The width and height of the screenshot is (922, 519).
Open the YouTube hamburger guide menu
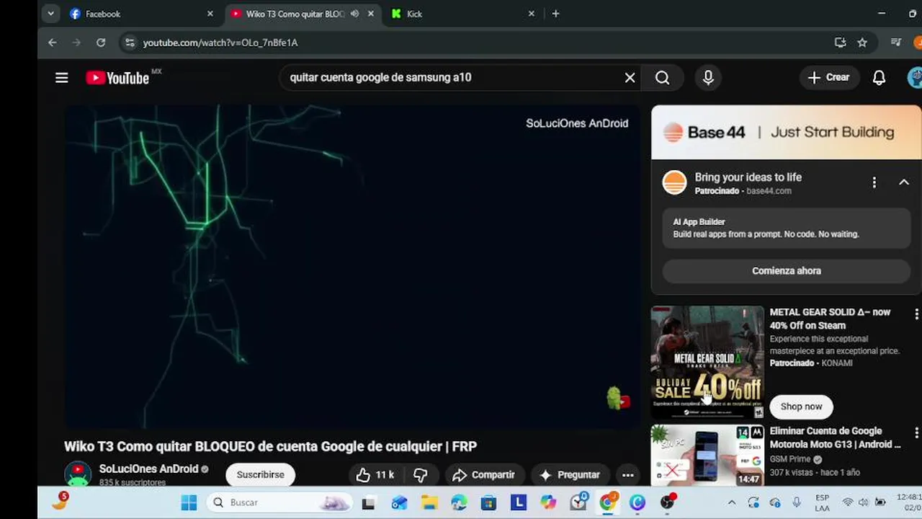(62, 78)
